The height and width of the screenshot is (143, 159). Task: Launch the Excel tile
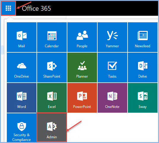click(52, 98)
